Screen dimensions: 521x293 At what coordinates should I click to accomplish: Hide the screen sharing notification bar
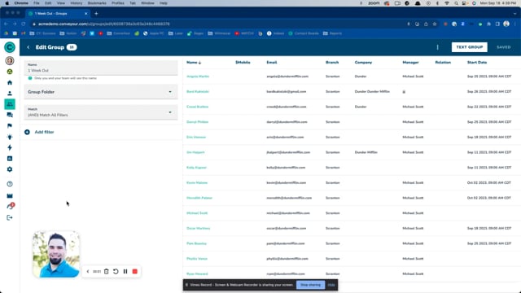click(331, 285)
